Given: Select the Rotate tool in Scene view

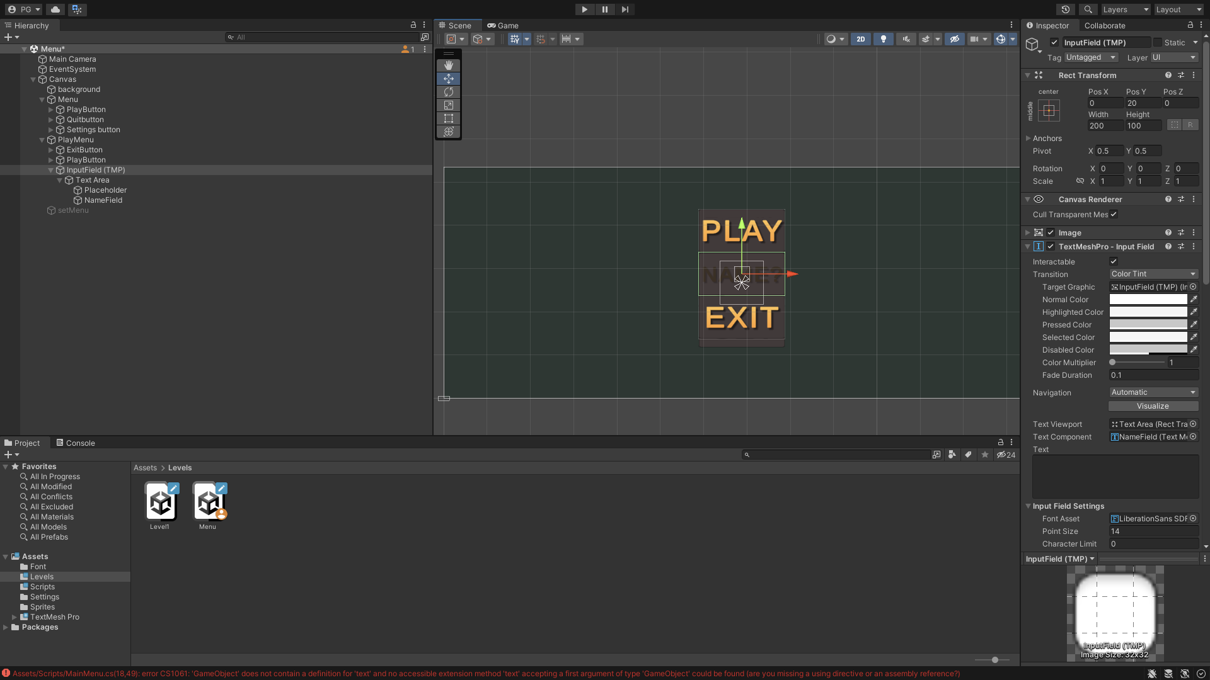Looking at the screenshot, I should click(448, 92).
